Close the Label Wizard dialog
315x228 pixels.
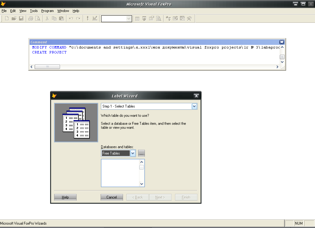point(197,96)
